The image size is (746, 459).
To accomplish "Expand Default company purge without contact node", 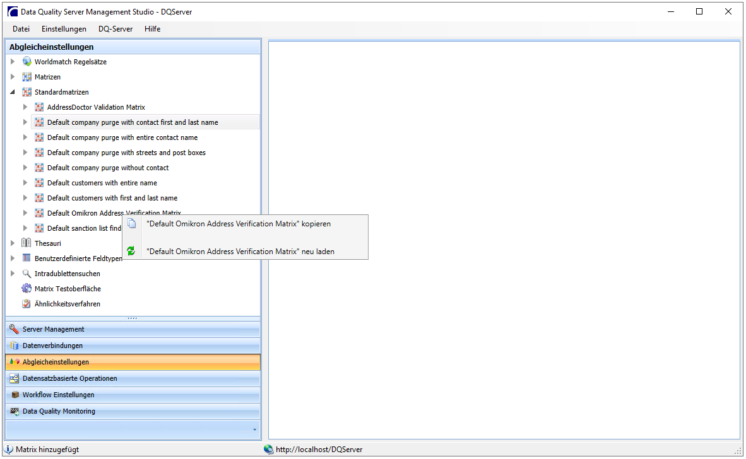I will (x=25, y=168).
